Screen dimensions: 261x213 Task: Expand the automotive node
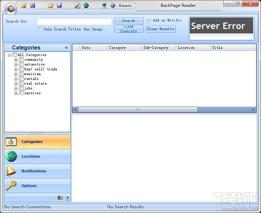click(16, 65)
